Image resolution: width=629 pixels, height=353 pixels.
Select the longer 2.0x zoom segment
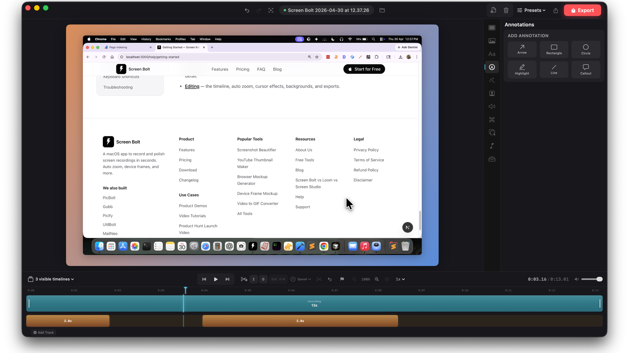(x=300, y=321)
